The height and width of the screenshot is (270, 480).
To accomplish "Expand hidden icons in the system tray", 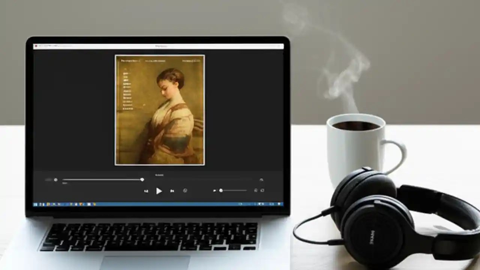I will pos(241,205).
